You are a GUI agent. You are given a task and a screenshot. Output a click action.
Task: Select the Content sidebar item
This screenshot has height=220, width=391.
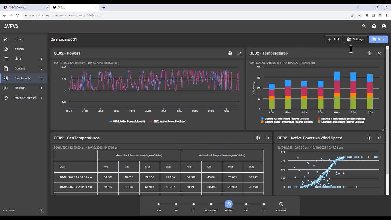point(24,68)
